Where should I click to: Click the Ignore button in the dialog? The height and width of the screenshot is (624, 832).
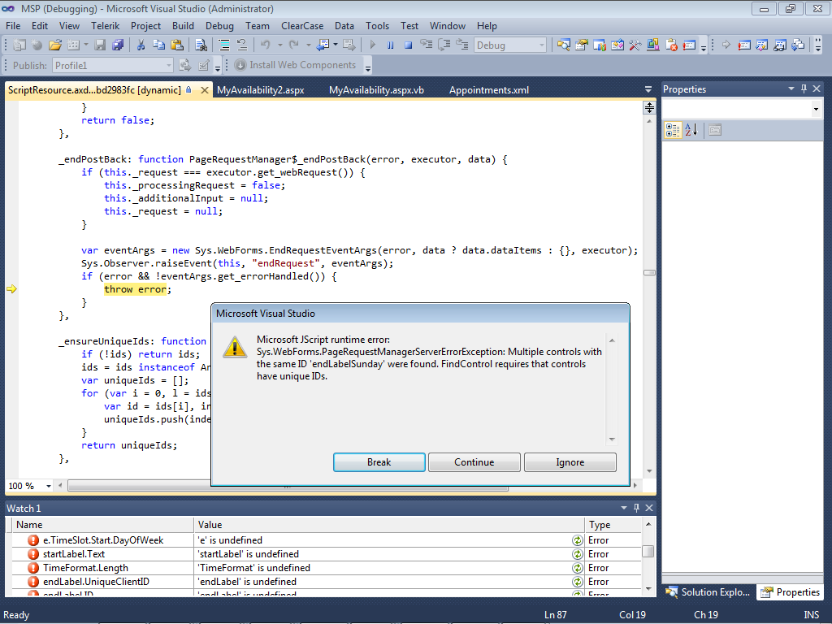[x=570, y=462]
